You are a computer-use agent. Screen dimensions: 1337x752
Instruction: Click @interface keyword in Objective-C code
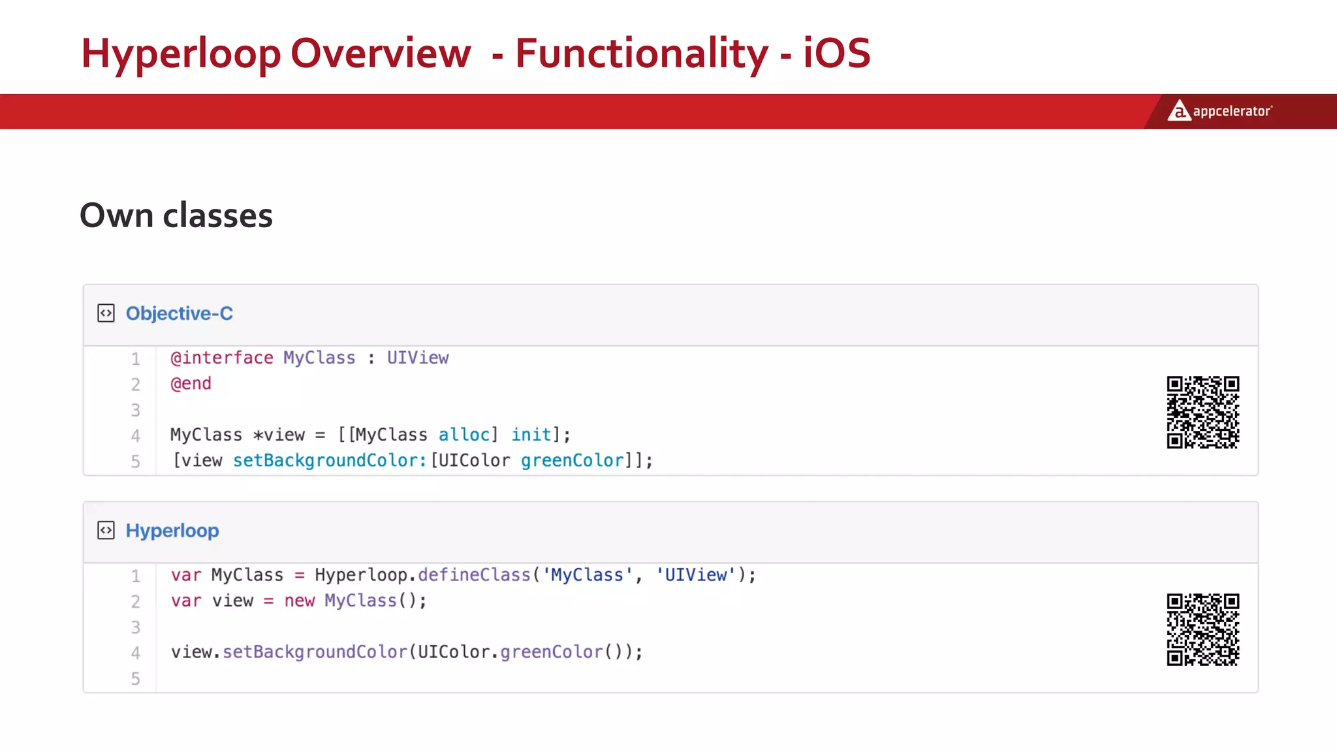pos(221,358)
